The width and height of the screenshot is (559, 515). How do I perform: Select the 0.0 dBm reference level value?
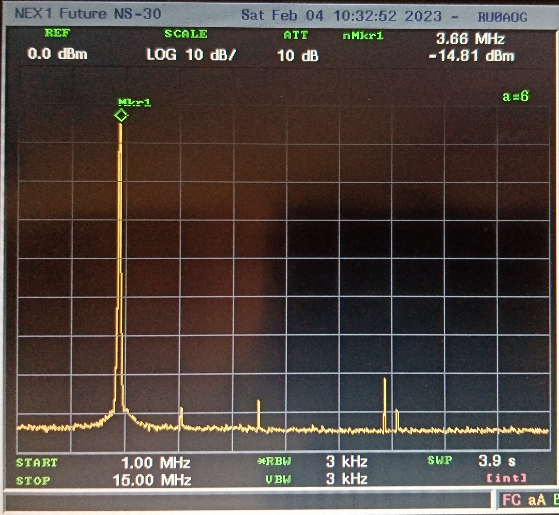click(x=57, y=54)
